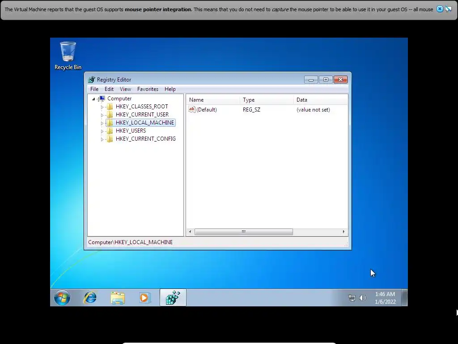Click the Show desktop button
The width and height of the screenshot is (458, 344).
[x=404, y=297]
